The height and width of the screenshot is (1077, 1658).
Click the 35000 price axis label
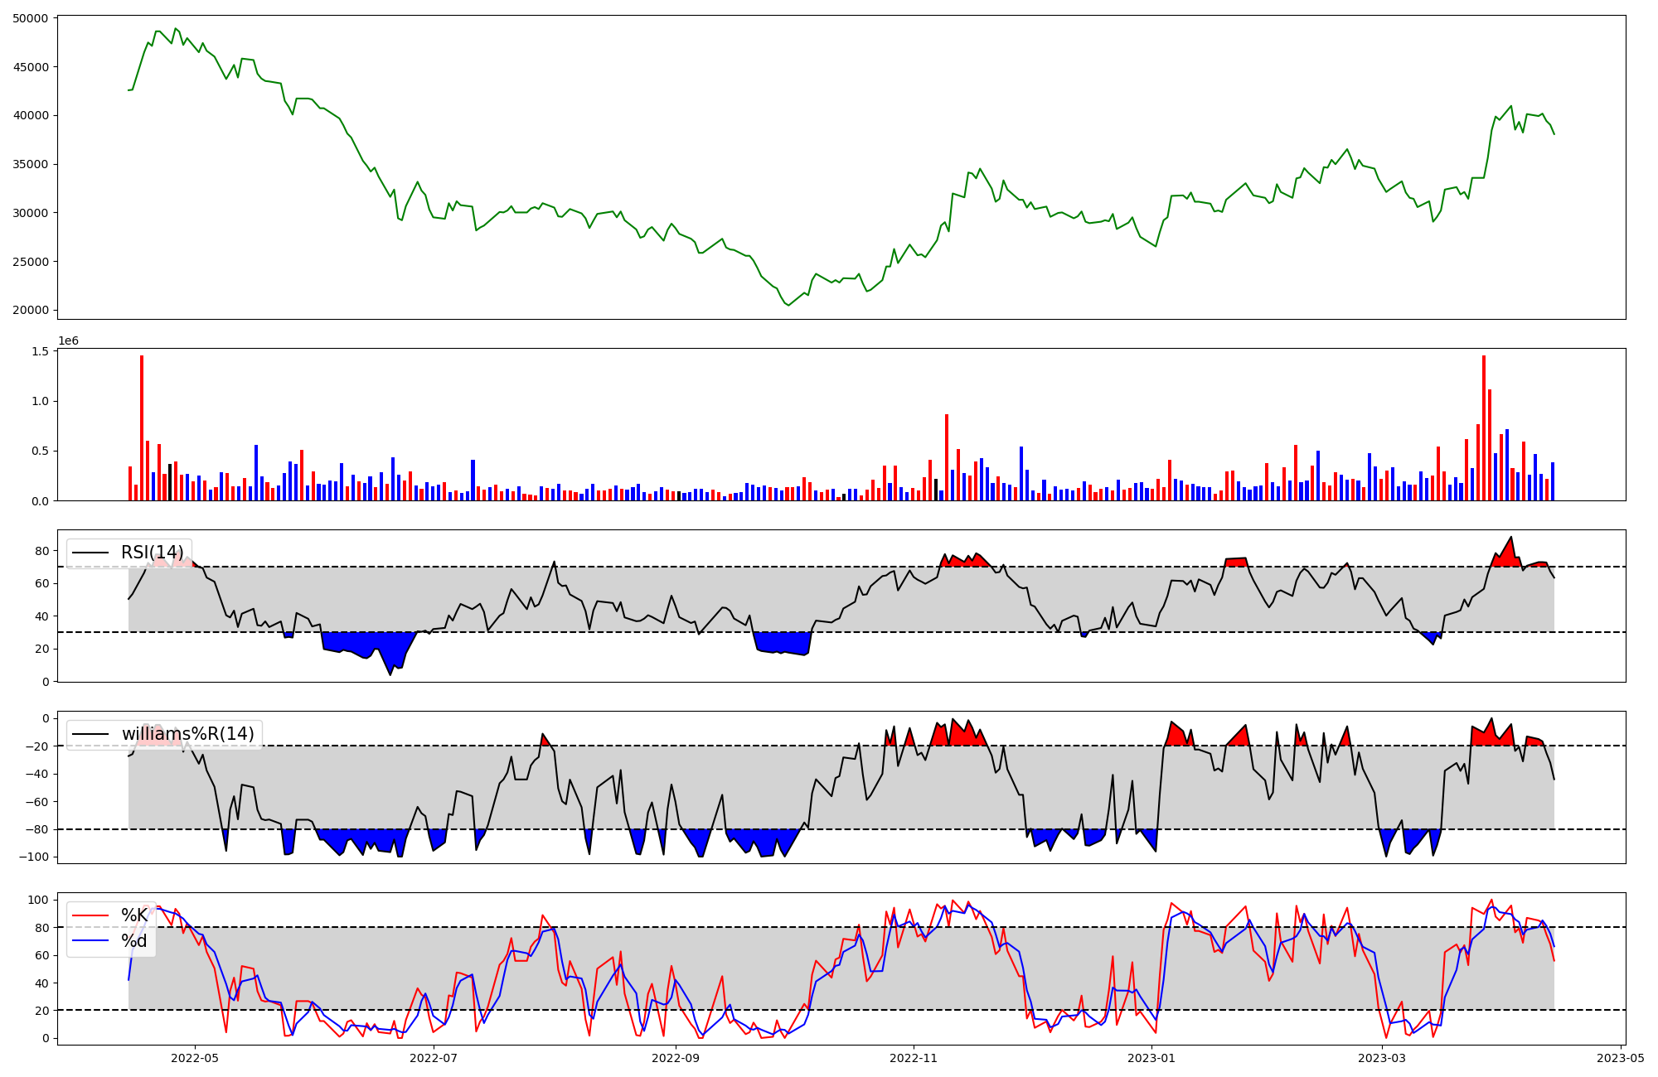[x=32, y=164]
